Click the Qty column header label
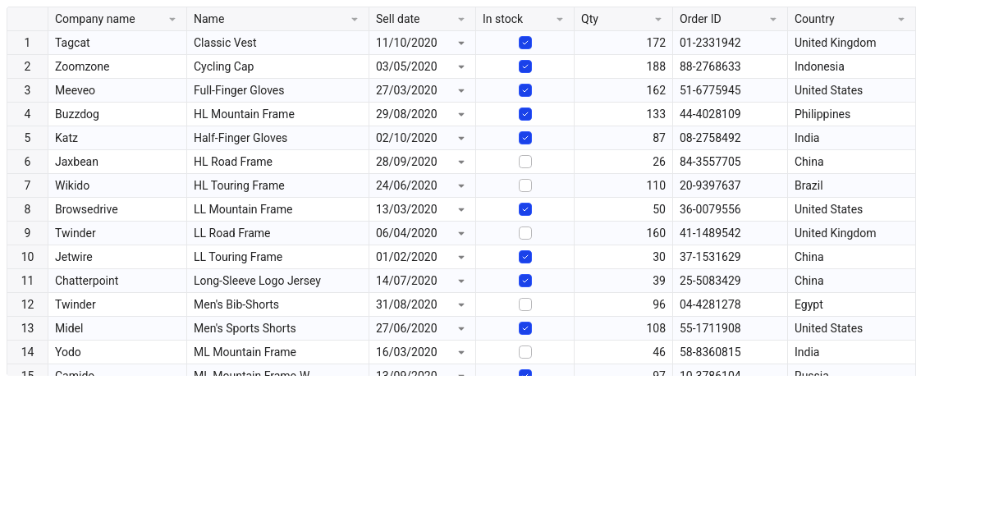The image size is (985, 517). point(589,19)
